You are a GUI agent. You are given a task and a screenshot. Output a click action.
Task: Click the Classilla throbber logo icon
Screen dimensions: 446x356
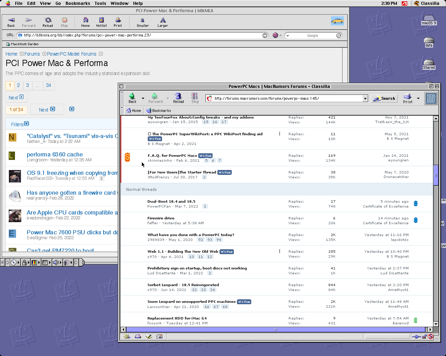pos(431,98)
